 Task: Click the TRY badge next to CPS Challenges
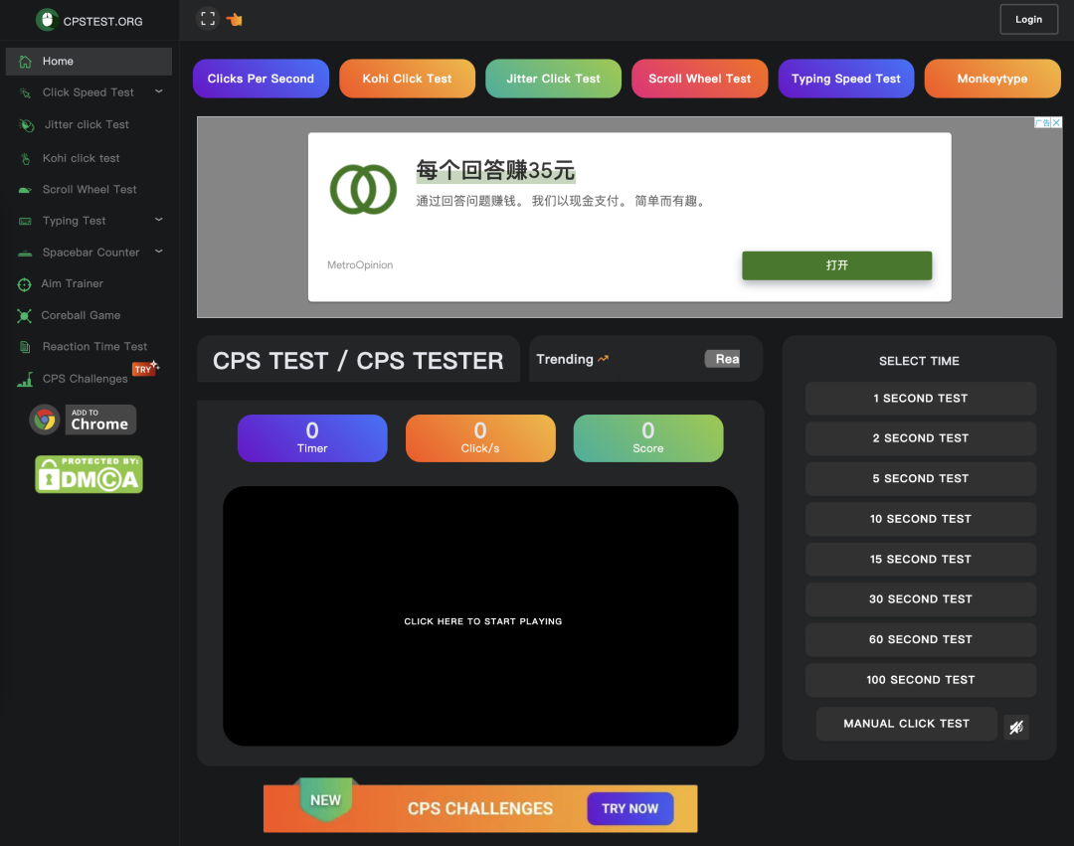144,368
